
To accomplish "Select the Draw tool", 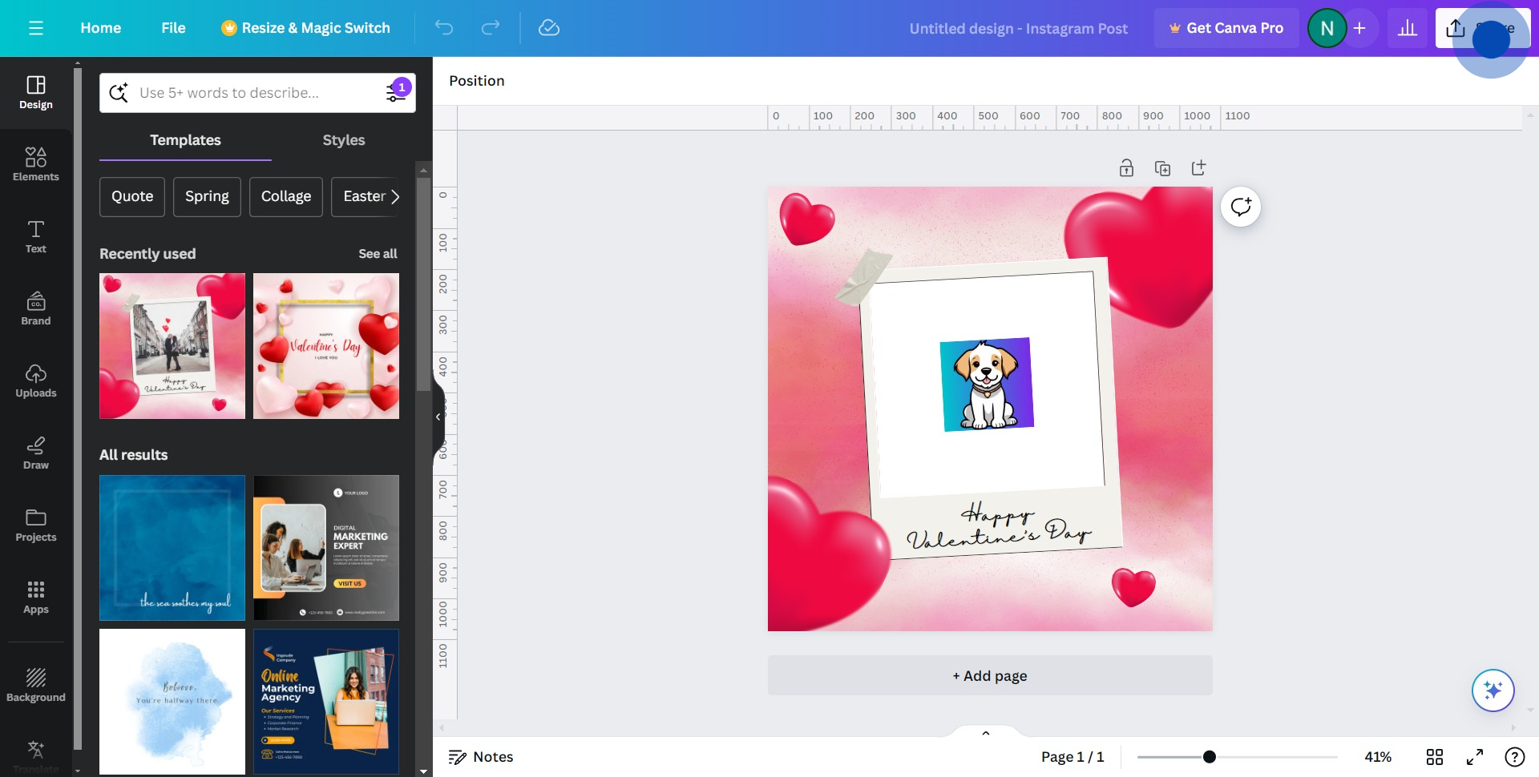I will click(36, 453).
